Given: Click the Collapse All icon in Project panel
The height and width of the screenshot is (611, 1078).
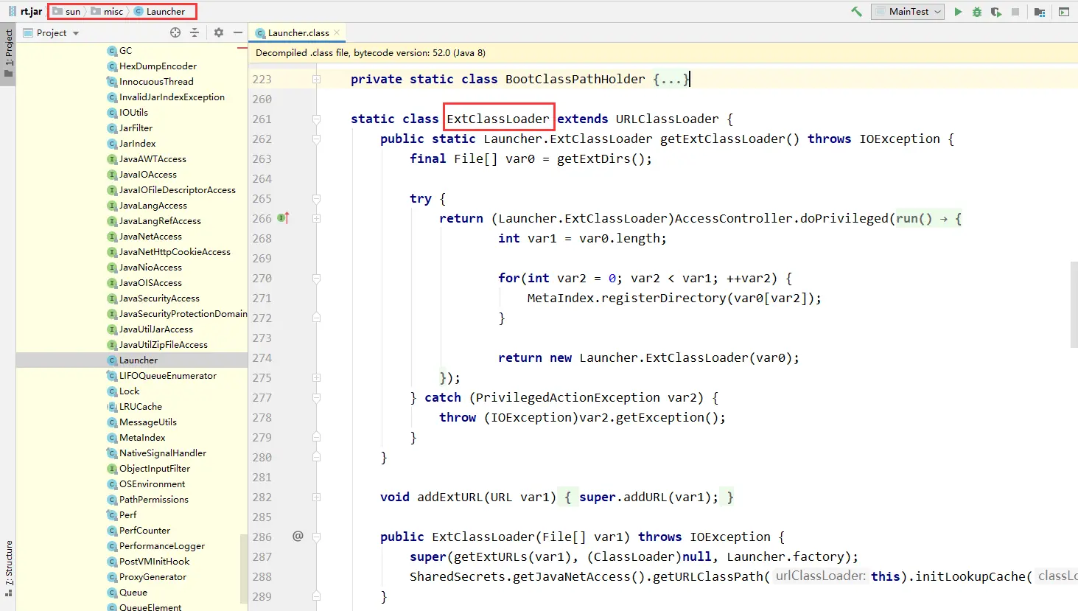Looking at the screenshot, I should pyautogui.click(x=195, y=32).
